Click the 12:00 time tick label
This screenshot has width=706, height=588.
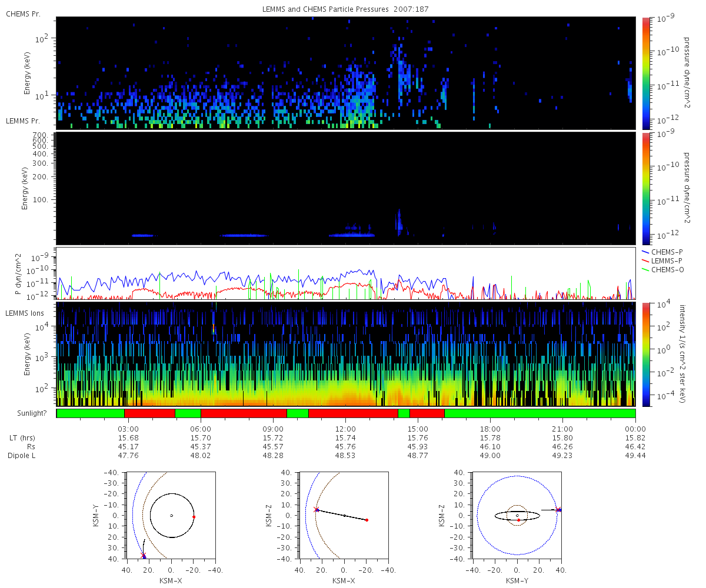(x=345, y=429)
